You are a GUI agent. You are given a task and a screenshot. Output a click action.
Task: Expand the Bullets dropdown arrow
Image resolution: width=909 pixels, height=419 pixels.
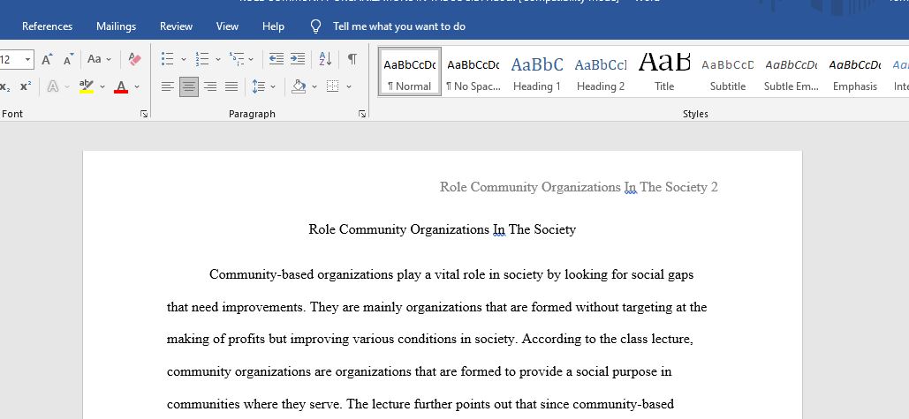coord(184,59)
